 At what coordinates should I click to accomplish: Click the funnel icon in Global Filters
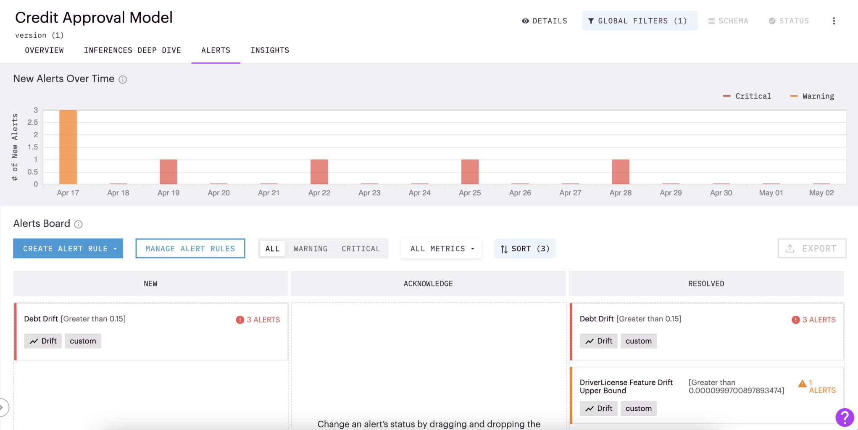tap(591, 21)
